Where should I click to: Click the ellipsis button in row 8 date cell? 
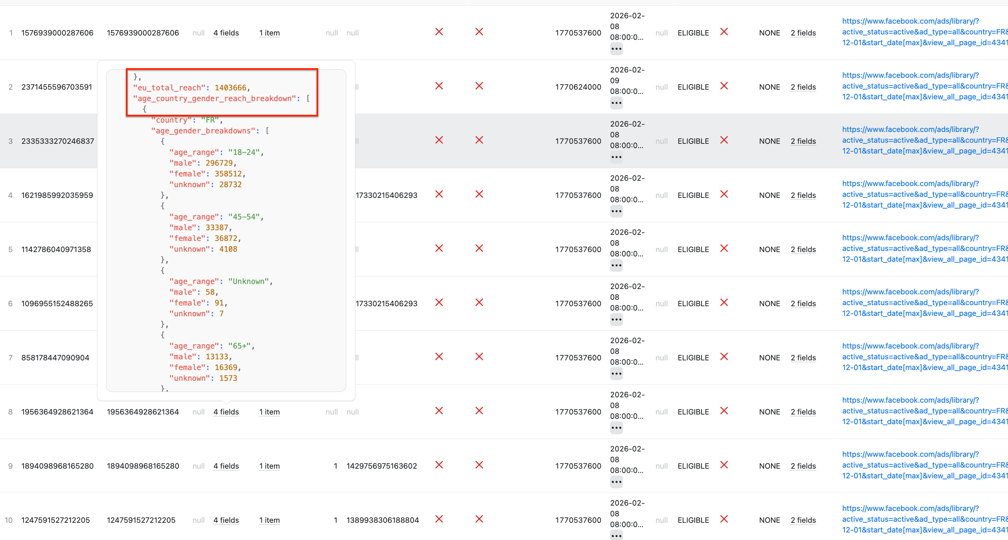[616, 428]
